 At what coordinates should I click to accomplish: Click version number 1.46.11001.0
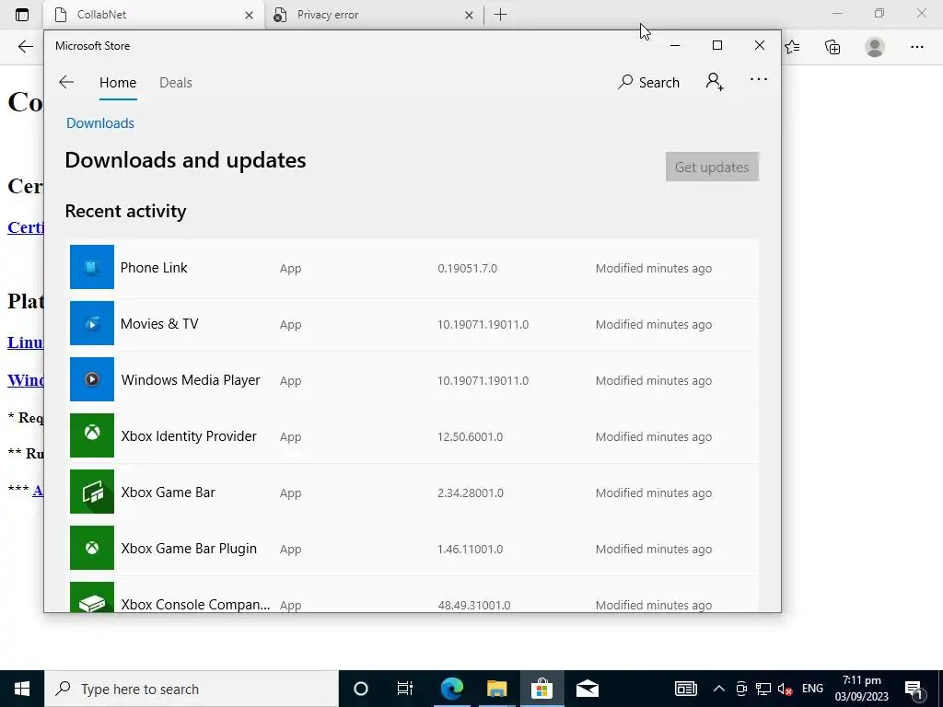(x=471, y=550)
